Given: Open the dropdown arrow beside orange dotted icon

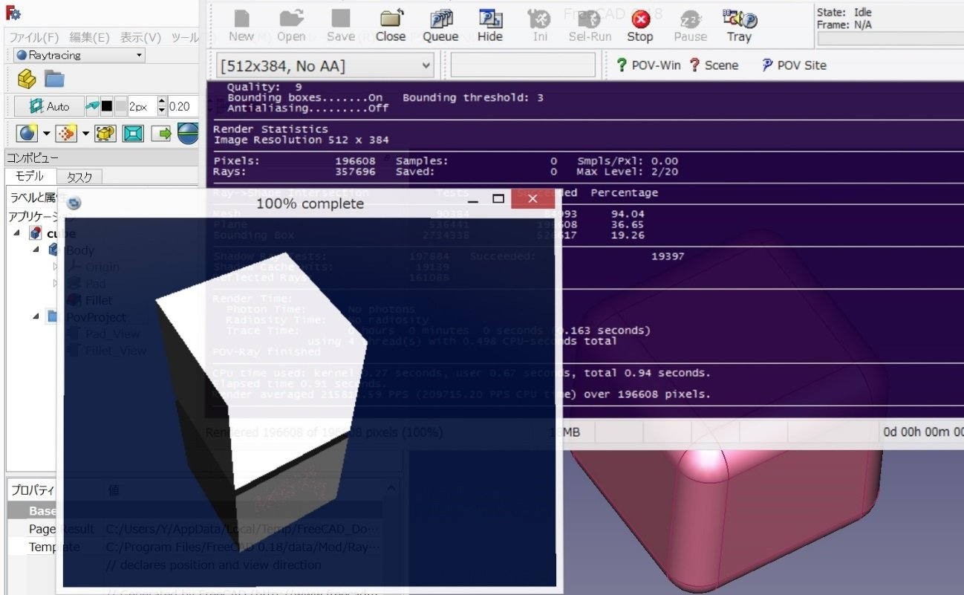Looking at the screenshot, I should pos(85,134).
